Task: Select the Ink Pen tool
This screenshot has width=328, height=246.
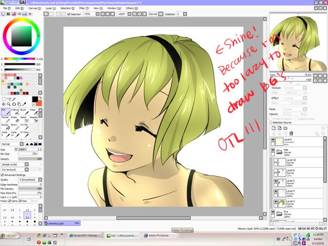Action: (24, 127)
